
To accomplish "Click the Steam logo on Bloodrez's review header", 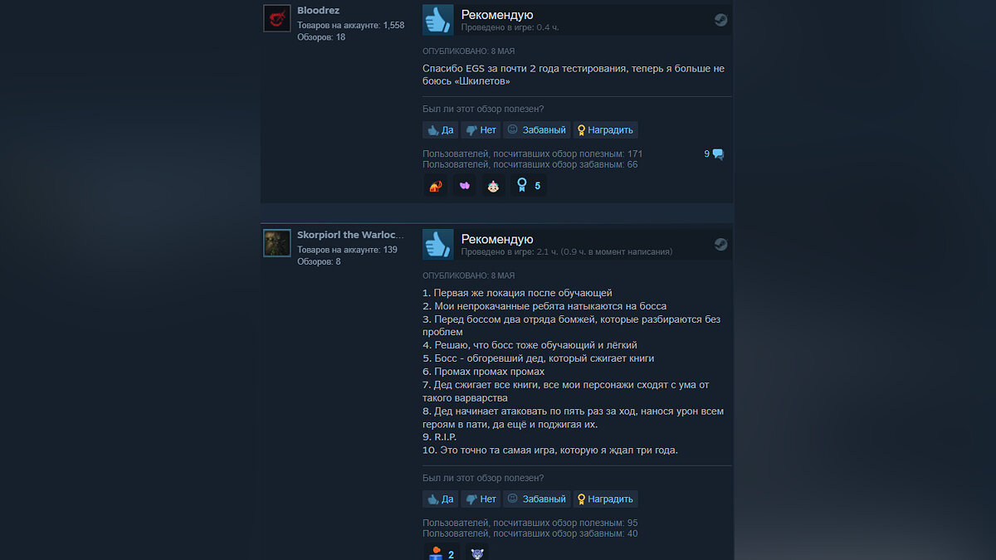I will [x=720, y=20].
